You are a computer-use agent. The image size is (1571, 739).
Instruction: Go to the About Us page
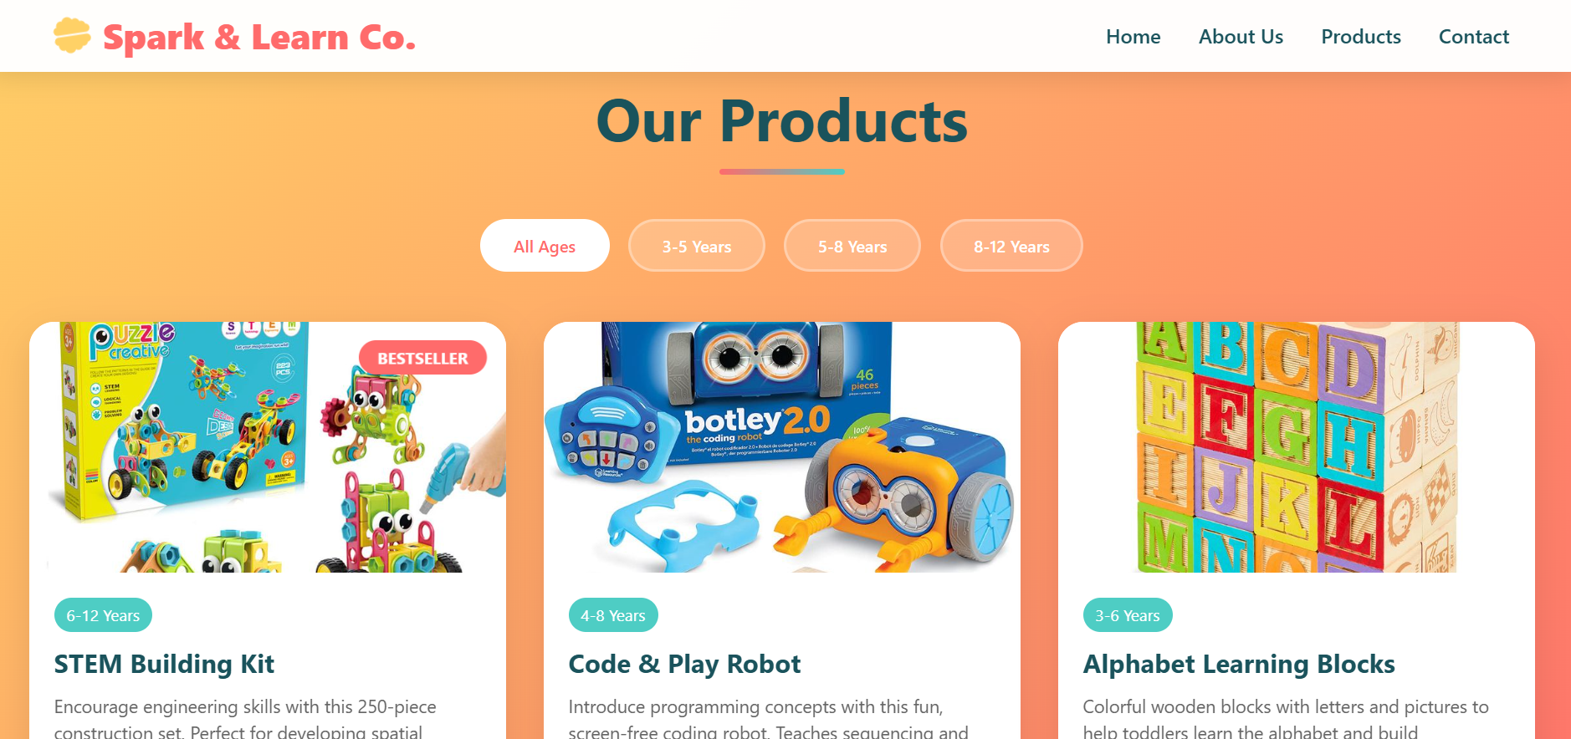pos(1241,37)
